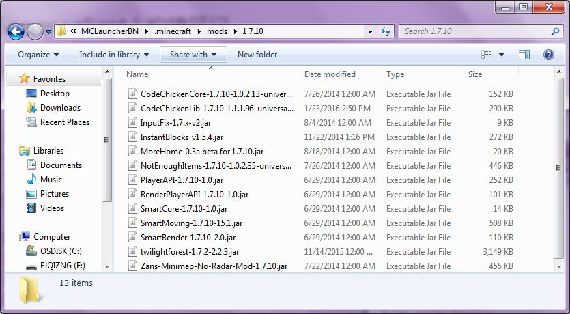The image size is (570, 314).
Task: Click the 3,149 KB size cell
Action: tap(498, 252)
